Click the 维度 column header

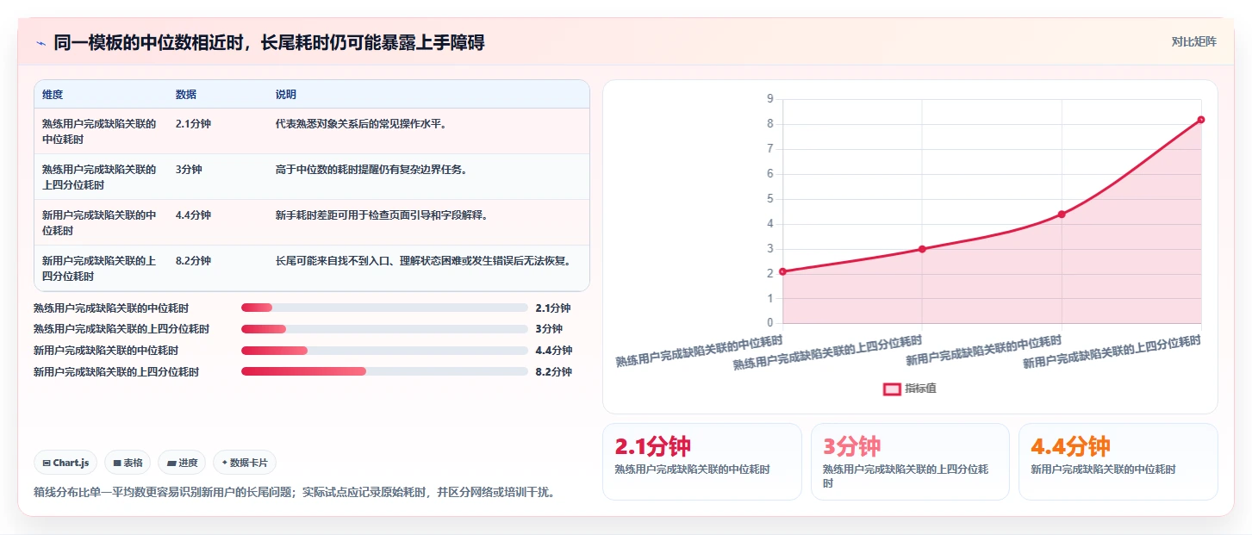pos(53,95)
